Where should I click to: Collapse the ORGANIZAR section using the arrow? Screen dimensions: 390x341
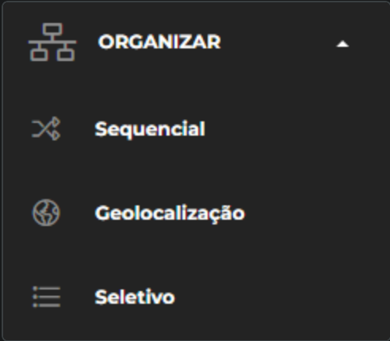(342, 44)
